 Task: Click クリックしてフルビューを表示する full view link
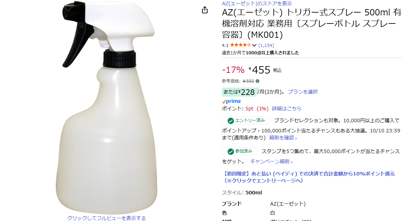pos(106,218)
